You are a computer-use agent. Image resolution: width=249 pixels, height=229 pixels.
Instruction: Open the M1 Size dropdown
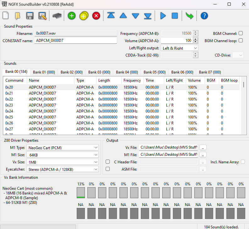63,155
